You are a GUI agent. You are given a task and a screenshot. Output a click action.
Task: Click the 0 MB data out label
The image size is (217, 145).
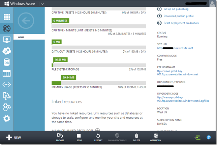click(x=57, y=42)
